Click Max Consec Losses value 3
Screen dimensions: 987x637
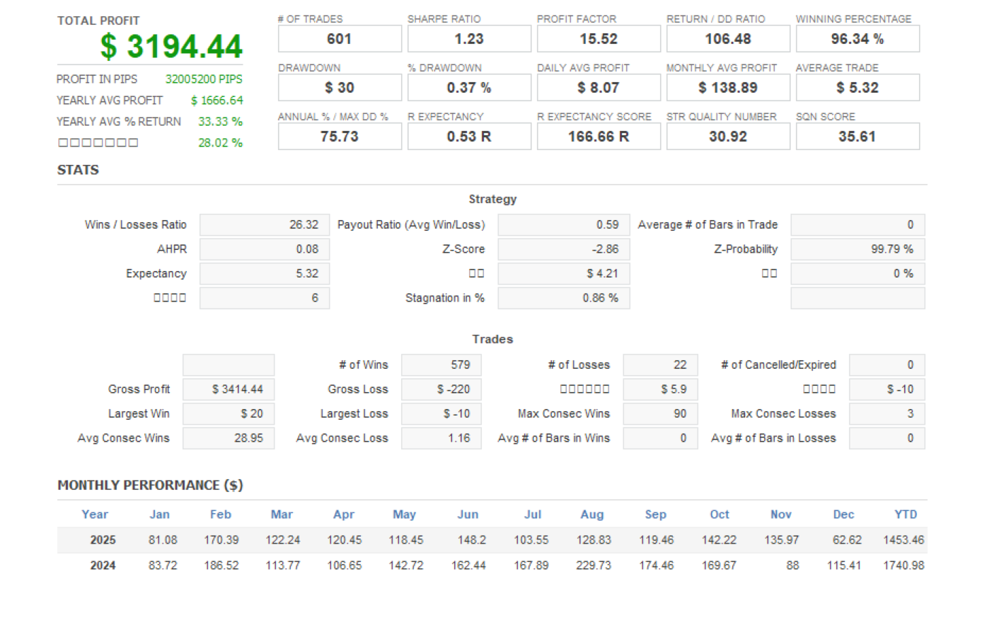pos(887,414)
